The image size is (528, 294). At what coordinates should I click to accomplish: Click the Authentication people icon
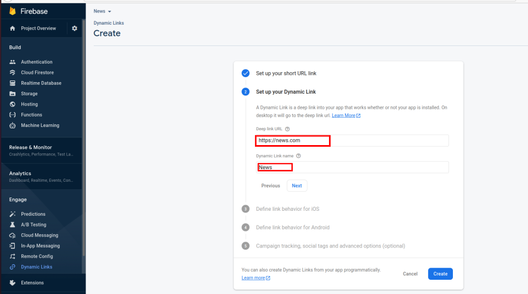click(13, 62)
